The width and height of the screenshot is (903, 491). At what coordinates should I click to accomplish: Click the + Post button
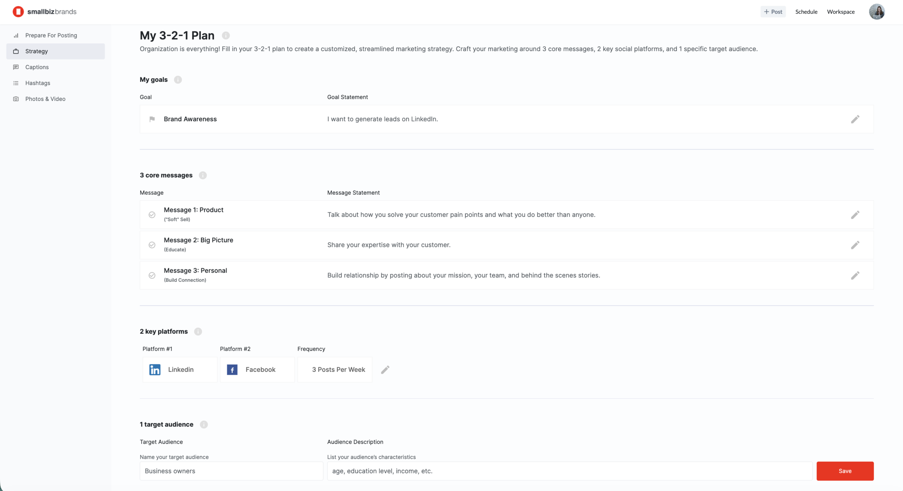click(773, 12)
